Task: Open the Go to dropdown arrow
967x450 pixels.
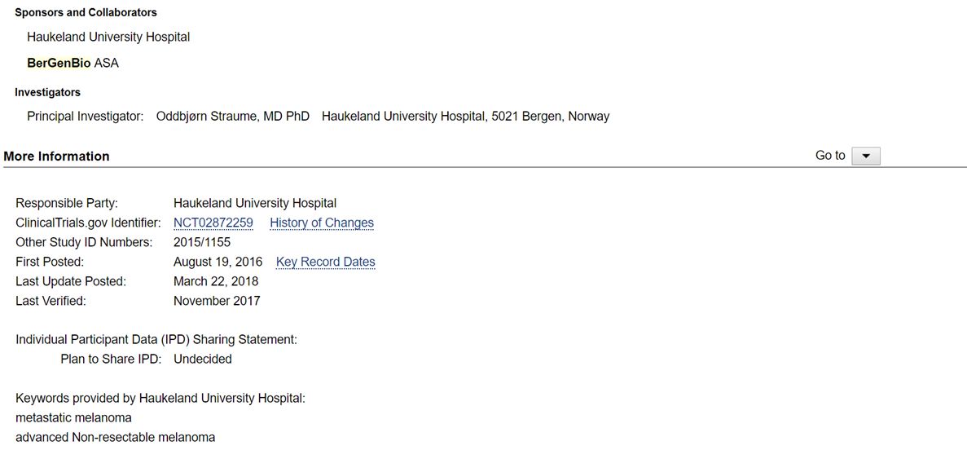Action: 865,157
